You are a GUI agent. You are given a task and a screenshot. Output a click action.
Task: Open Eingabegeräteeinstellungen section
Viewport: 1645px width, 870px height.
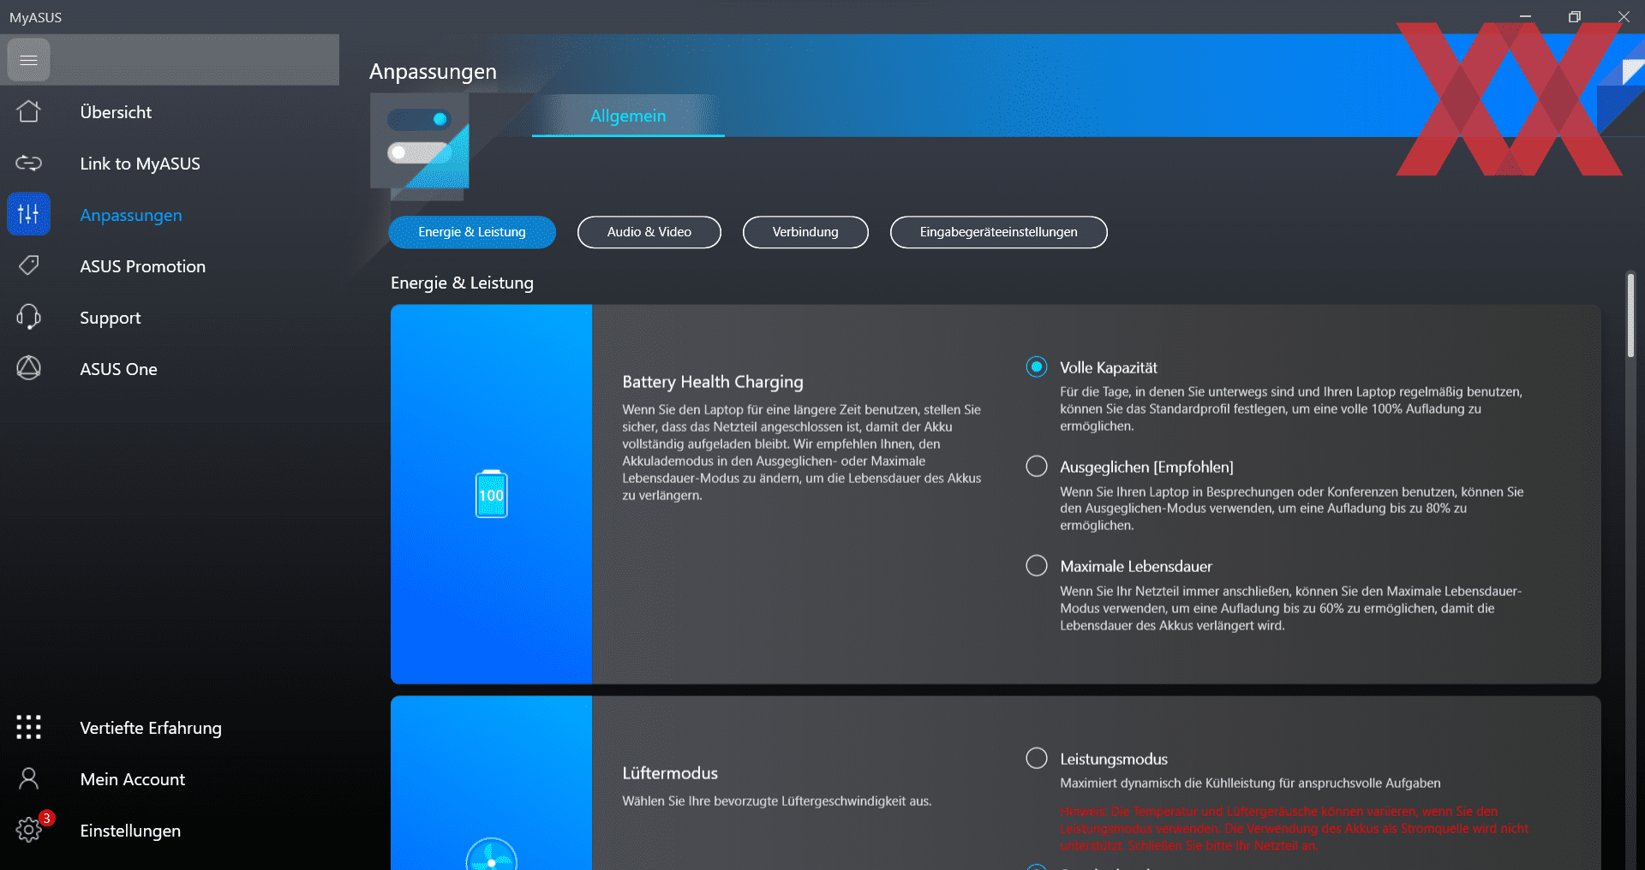[999, 232]
